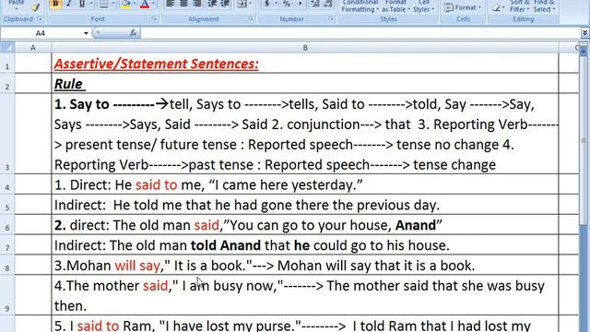Open Number dialog launcher
590x332 pixels.
[331, 18]
